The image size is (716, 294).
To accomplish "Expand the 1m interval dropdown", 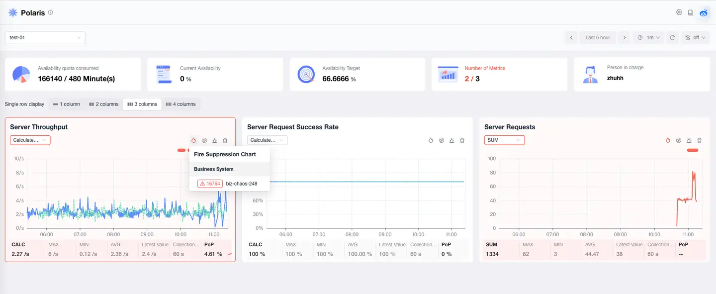I will [x=648, y=38].
